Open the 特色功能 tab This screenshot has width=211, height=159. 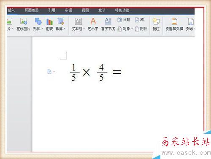click(x=122, y=10)
